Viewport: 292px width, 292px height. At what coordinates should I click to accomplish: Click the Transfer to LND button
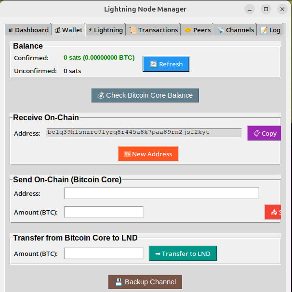coord(183,254)
